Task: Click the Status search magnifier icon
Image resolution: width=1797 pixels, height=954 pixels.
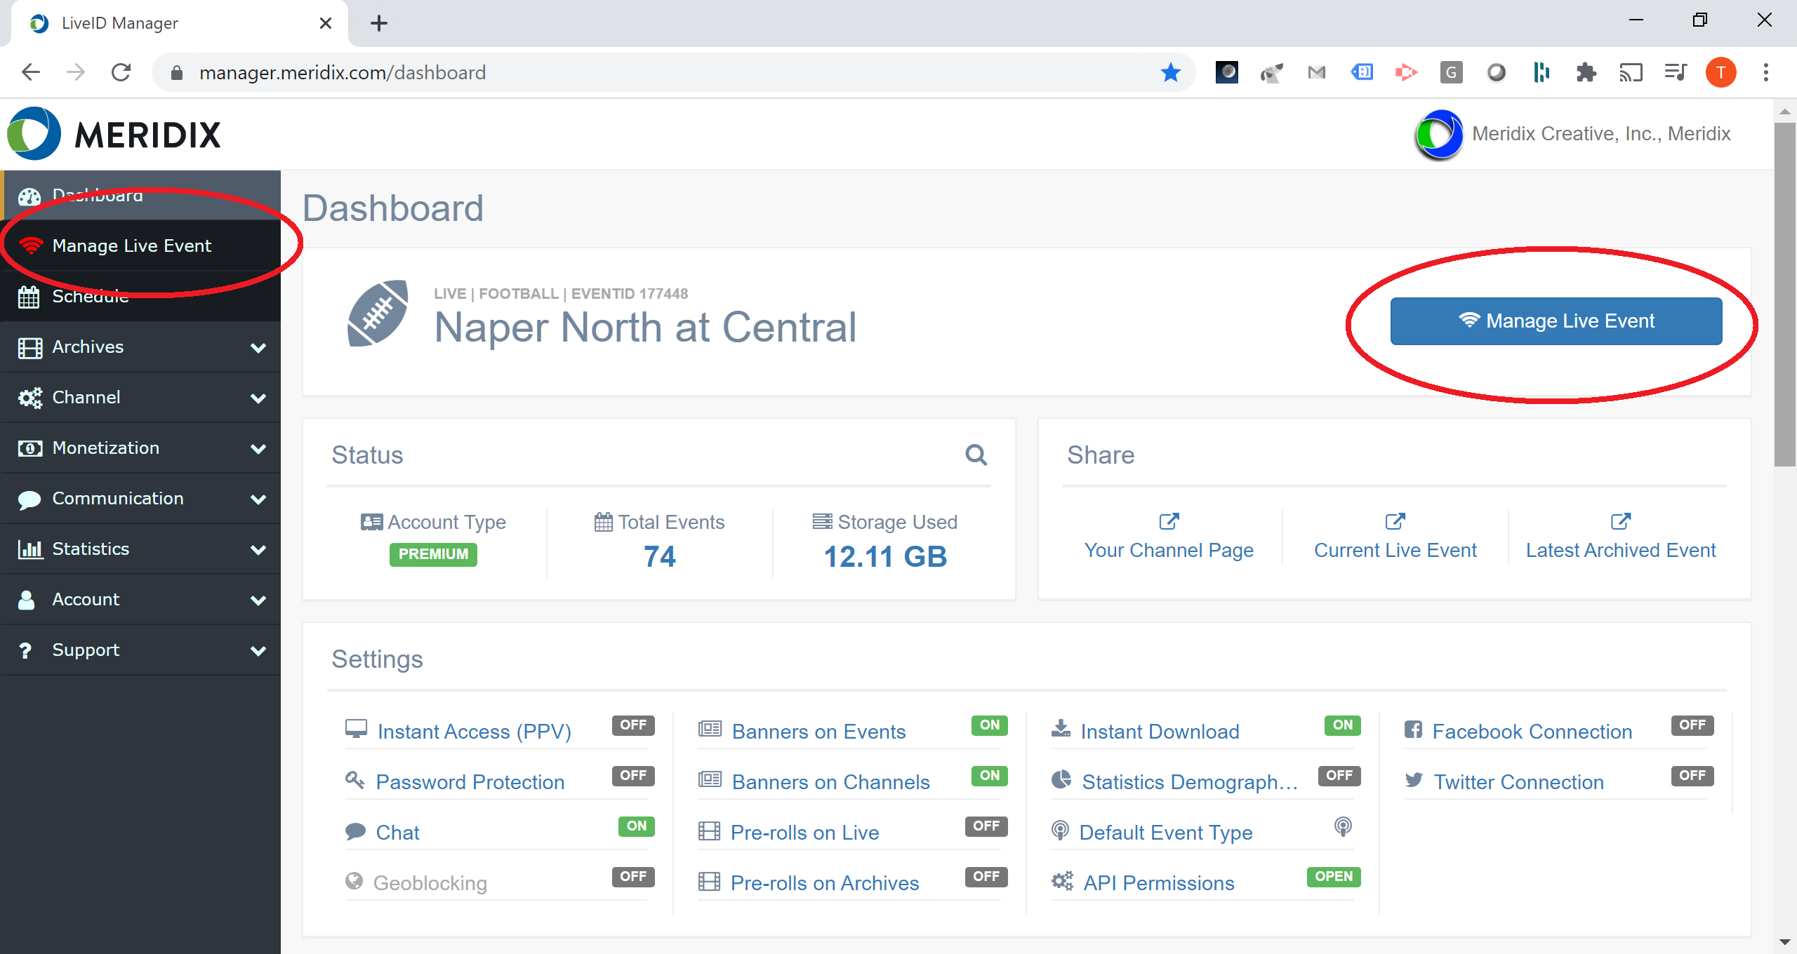Action: coord(976,455)
